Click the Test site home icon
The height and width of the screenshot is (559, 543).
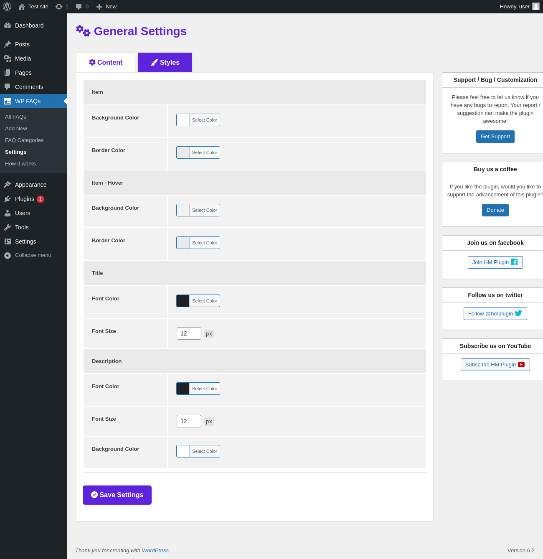pyautogui.click(x=22, y=7)
